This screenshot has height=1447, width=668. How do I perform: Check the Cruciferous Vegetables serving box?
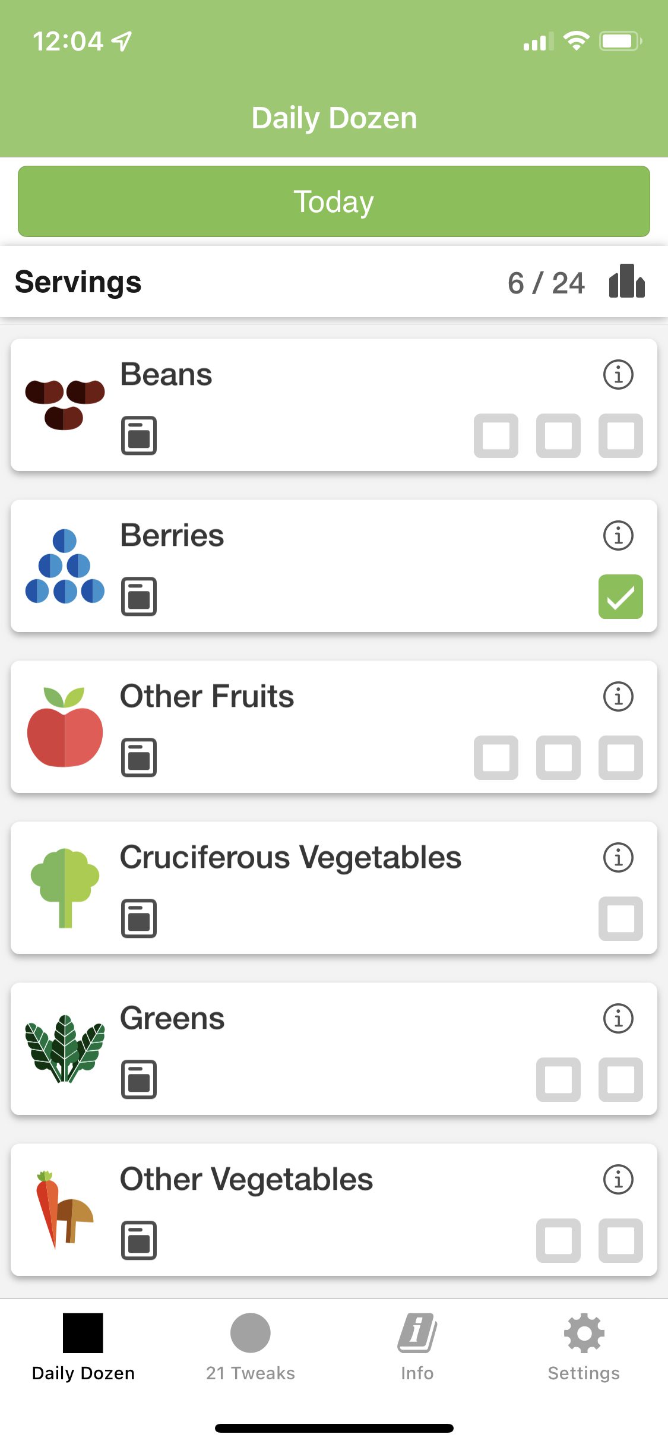(x=620, y=919)
